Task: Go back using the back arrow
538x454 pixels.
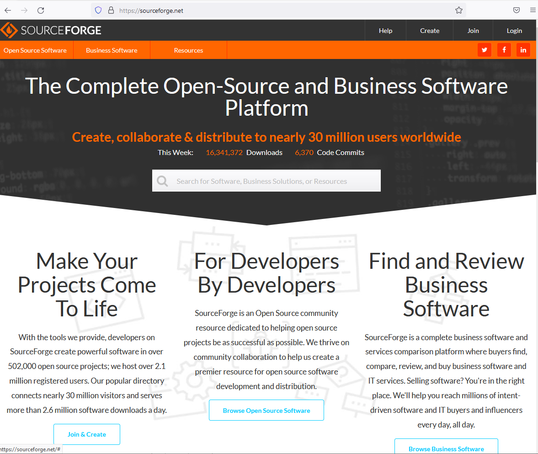Action: [x=7, y=10]
